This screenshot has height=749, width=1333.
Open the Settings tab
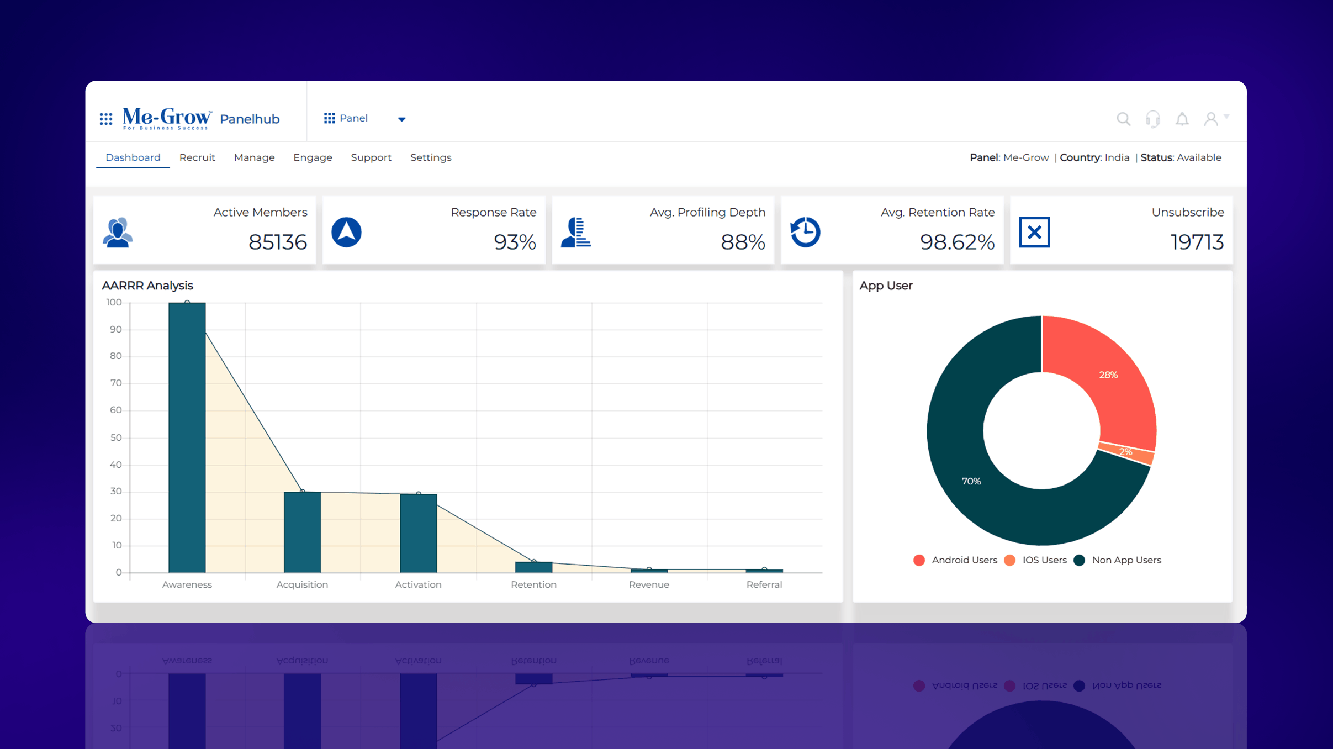[x=431, y=157]
